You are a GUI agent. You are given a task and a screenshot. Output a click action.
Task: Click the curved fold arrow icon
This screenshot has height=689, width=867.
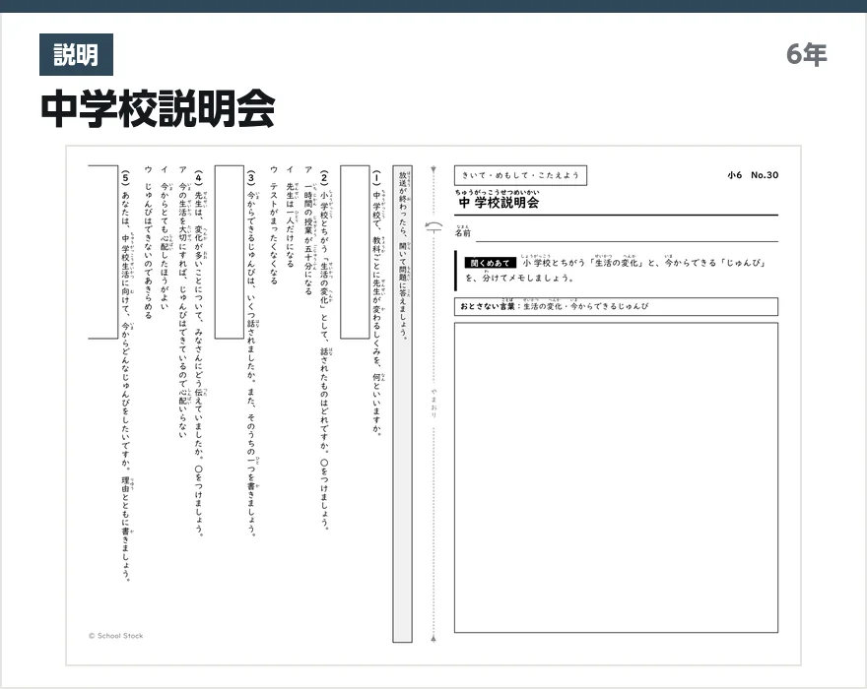click(x=434, y=226)
